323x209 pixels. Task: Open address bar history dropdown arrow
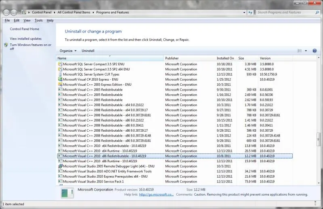(244, 12)
